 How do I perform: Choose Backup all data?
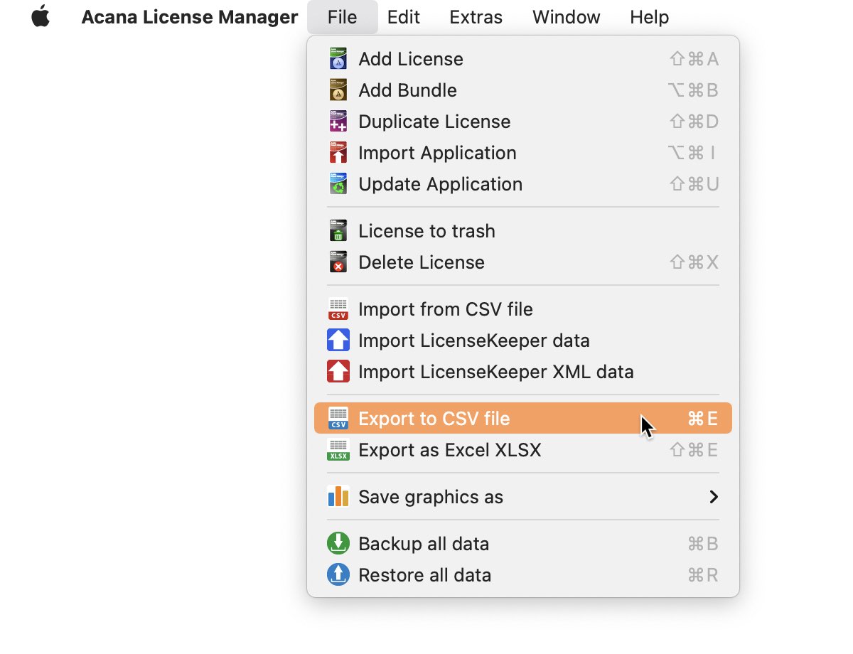523,544
